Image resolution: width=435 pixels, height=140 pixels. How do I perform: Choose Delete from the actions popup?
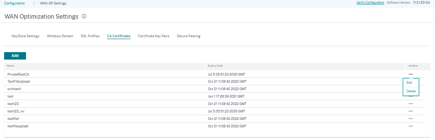coord(411,91)
